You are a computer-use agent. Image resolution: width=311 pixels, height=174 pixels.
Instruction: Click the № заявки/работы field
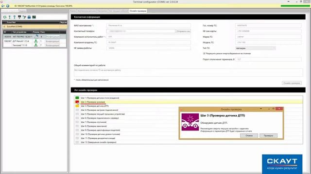click(x=149, y=48)
